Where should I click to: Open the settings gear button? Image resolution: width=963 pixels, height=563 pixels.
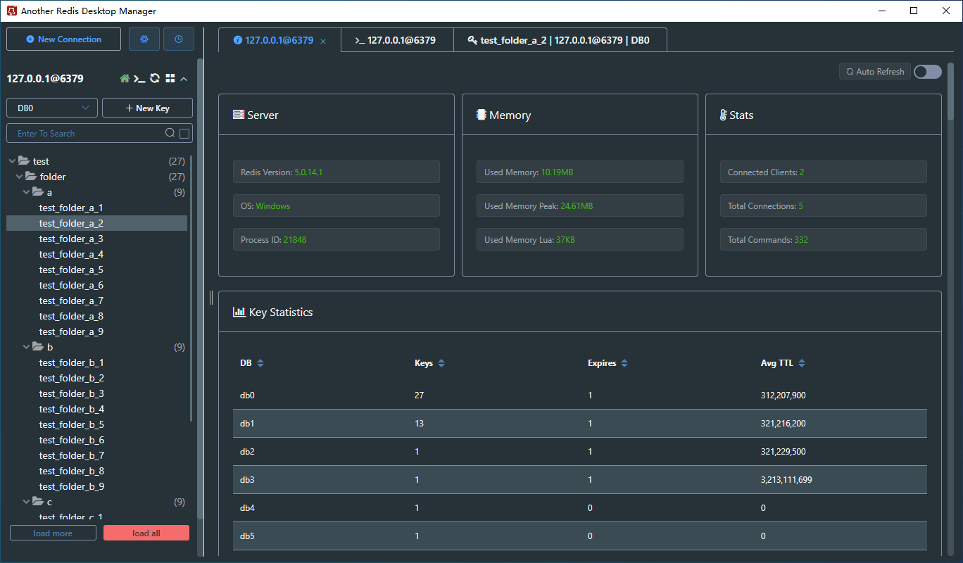tap(144, 39)
